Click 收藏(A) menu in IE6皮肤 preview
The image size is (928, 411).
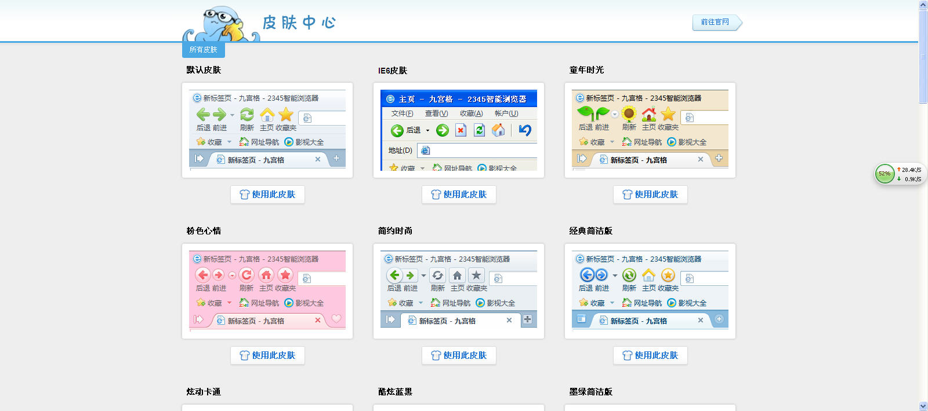click(x=471, y=113)
